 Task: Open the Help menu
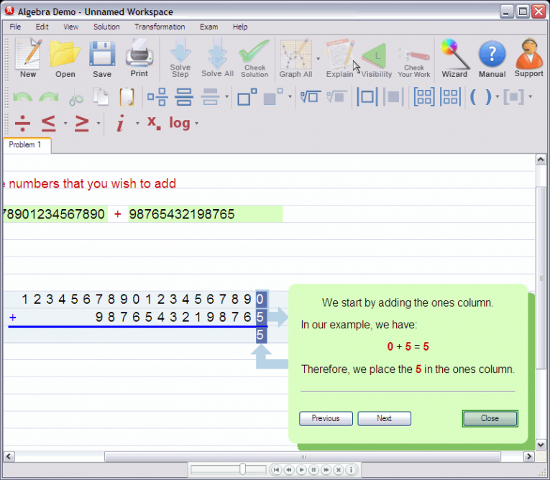[x=240, y=27]
